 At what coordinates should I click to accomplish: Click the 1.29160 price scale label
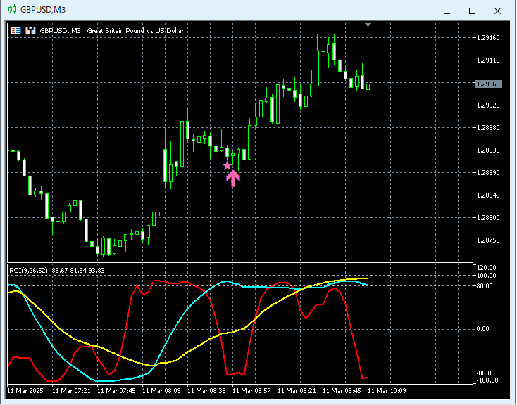(488, 38)
